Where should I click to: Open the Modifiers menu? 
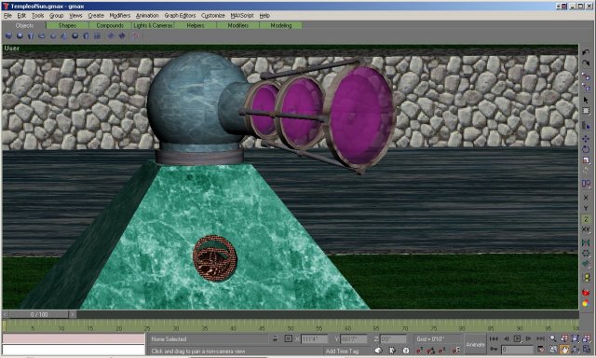(x=120, y=16)
